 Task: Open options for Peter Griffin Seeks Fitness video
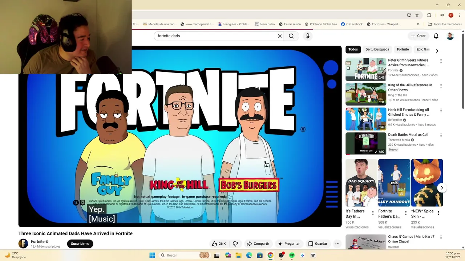[441, 61]
